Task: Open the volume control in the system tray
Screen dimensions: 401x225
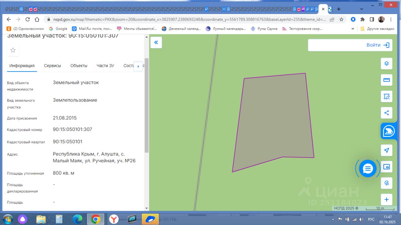Action: (x=361, y=219)
